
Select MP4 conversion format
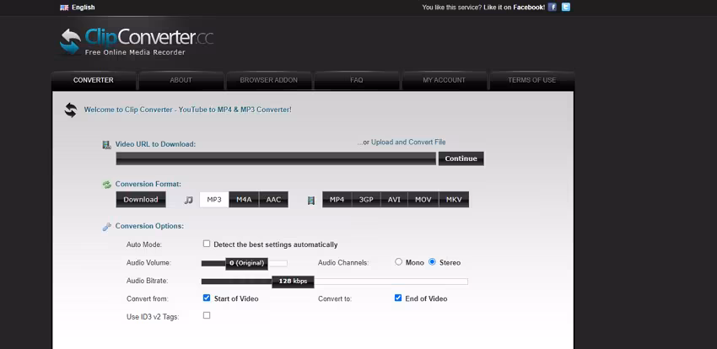[337, 200]
